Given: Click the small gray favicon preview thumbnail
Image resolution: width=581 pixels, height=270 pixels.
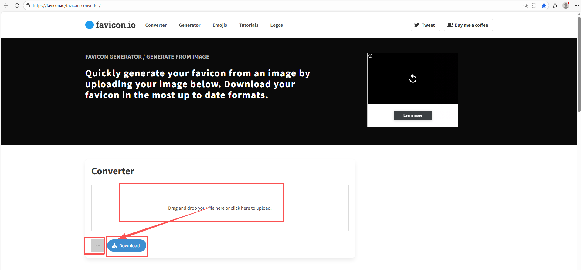Looking at the screenshot, I should (x=97, y=245).
